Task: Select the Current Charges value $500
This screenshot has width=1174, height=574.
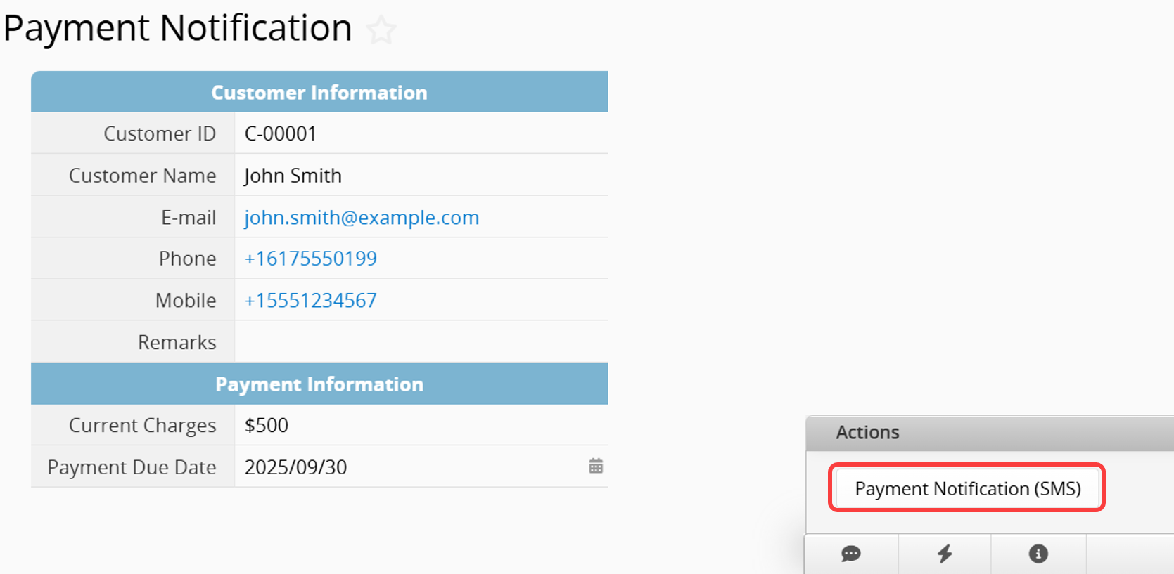Action: (x=267, y=425)
